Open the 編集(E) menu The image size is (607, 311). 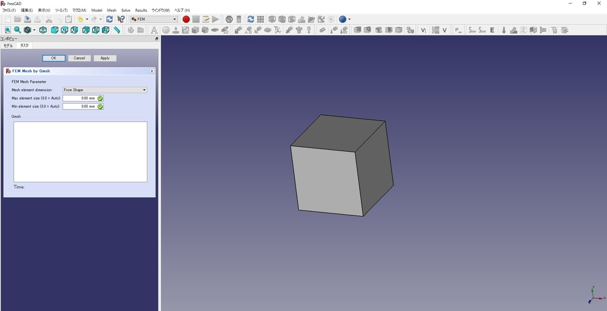[x=27, y=10]
